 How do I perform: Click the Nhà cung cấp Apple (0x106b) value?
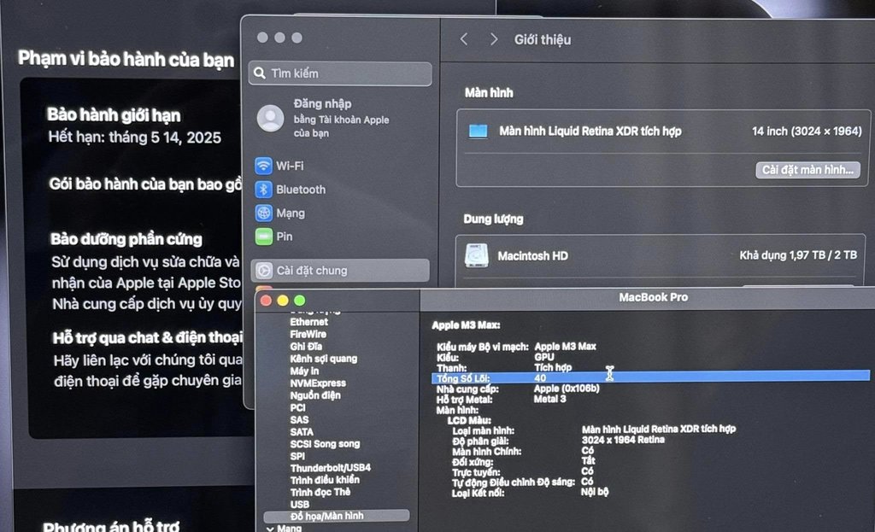point(567,389)
